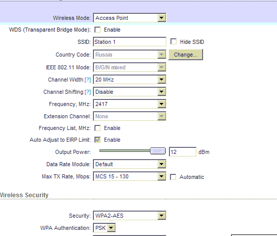Click the Output Power slider handle
Image resolution: width=277 pixels, height=236 pixels.
coord(158,151)
